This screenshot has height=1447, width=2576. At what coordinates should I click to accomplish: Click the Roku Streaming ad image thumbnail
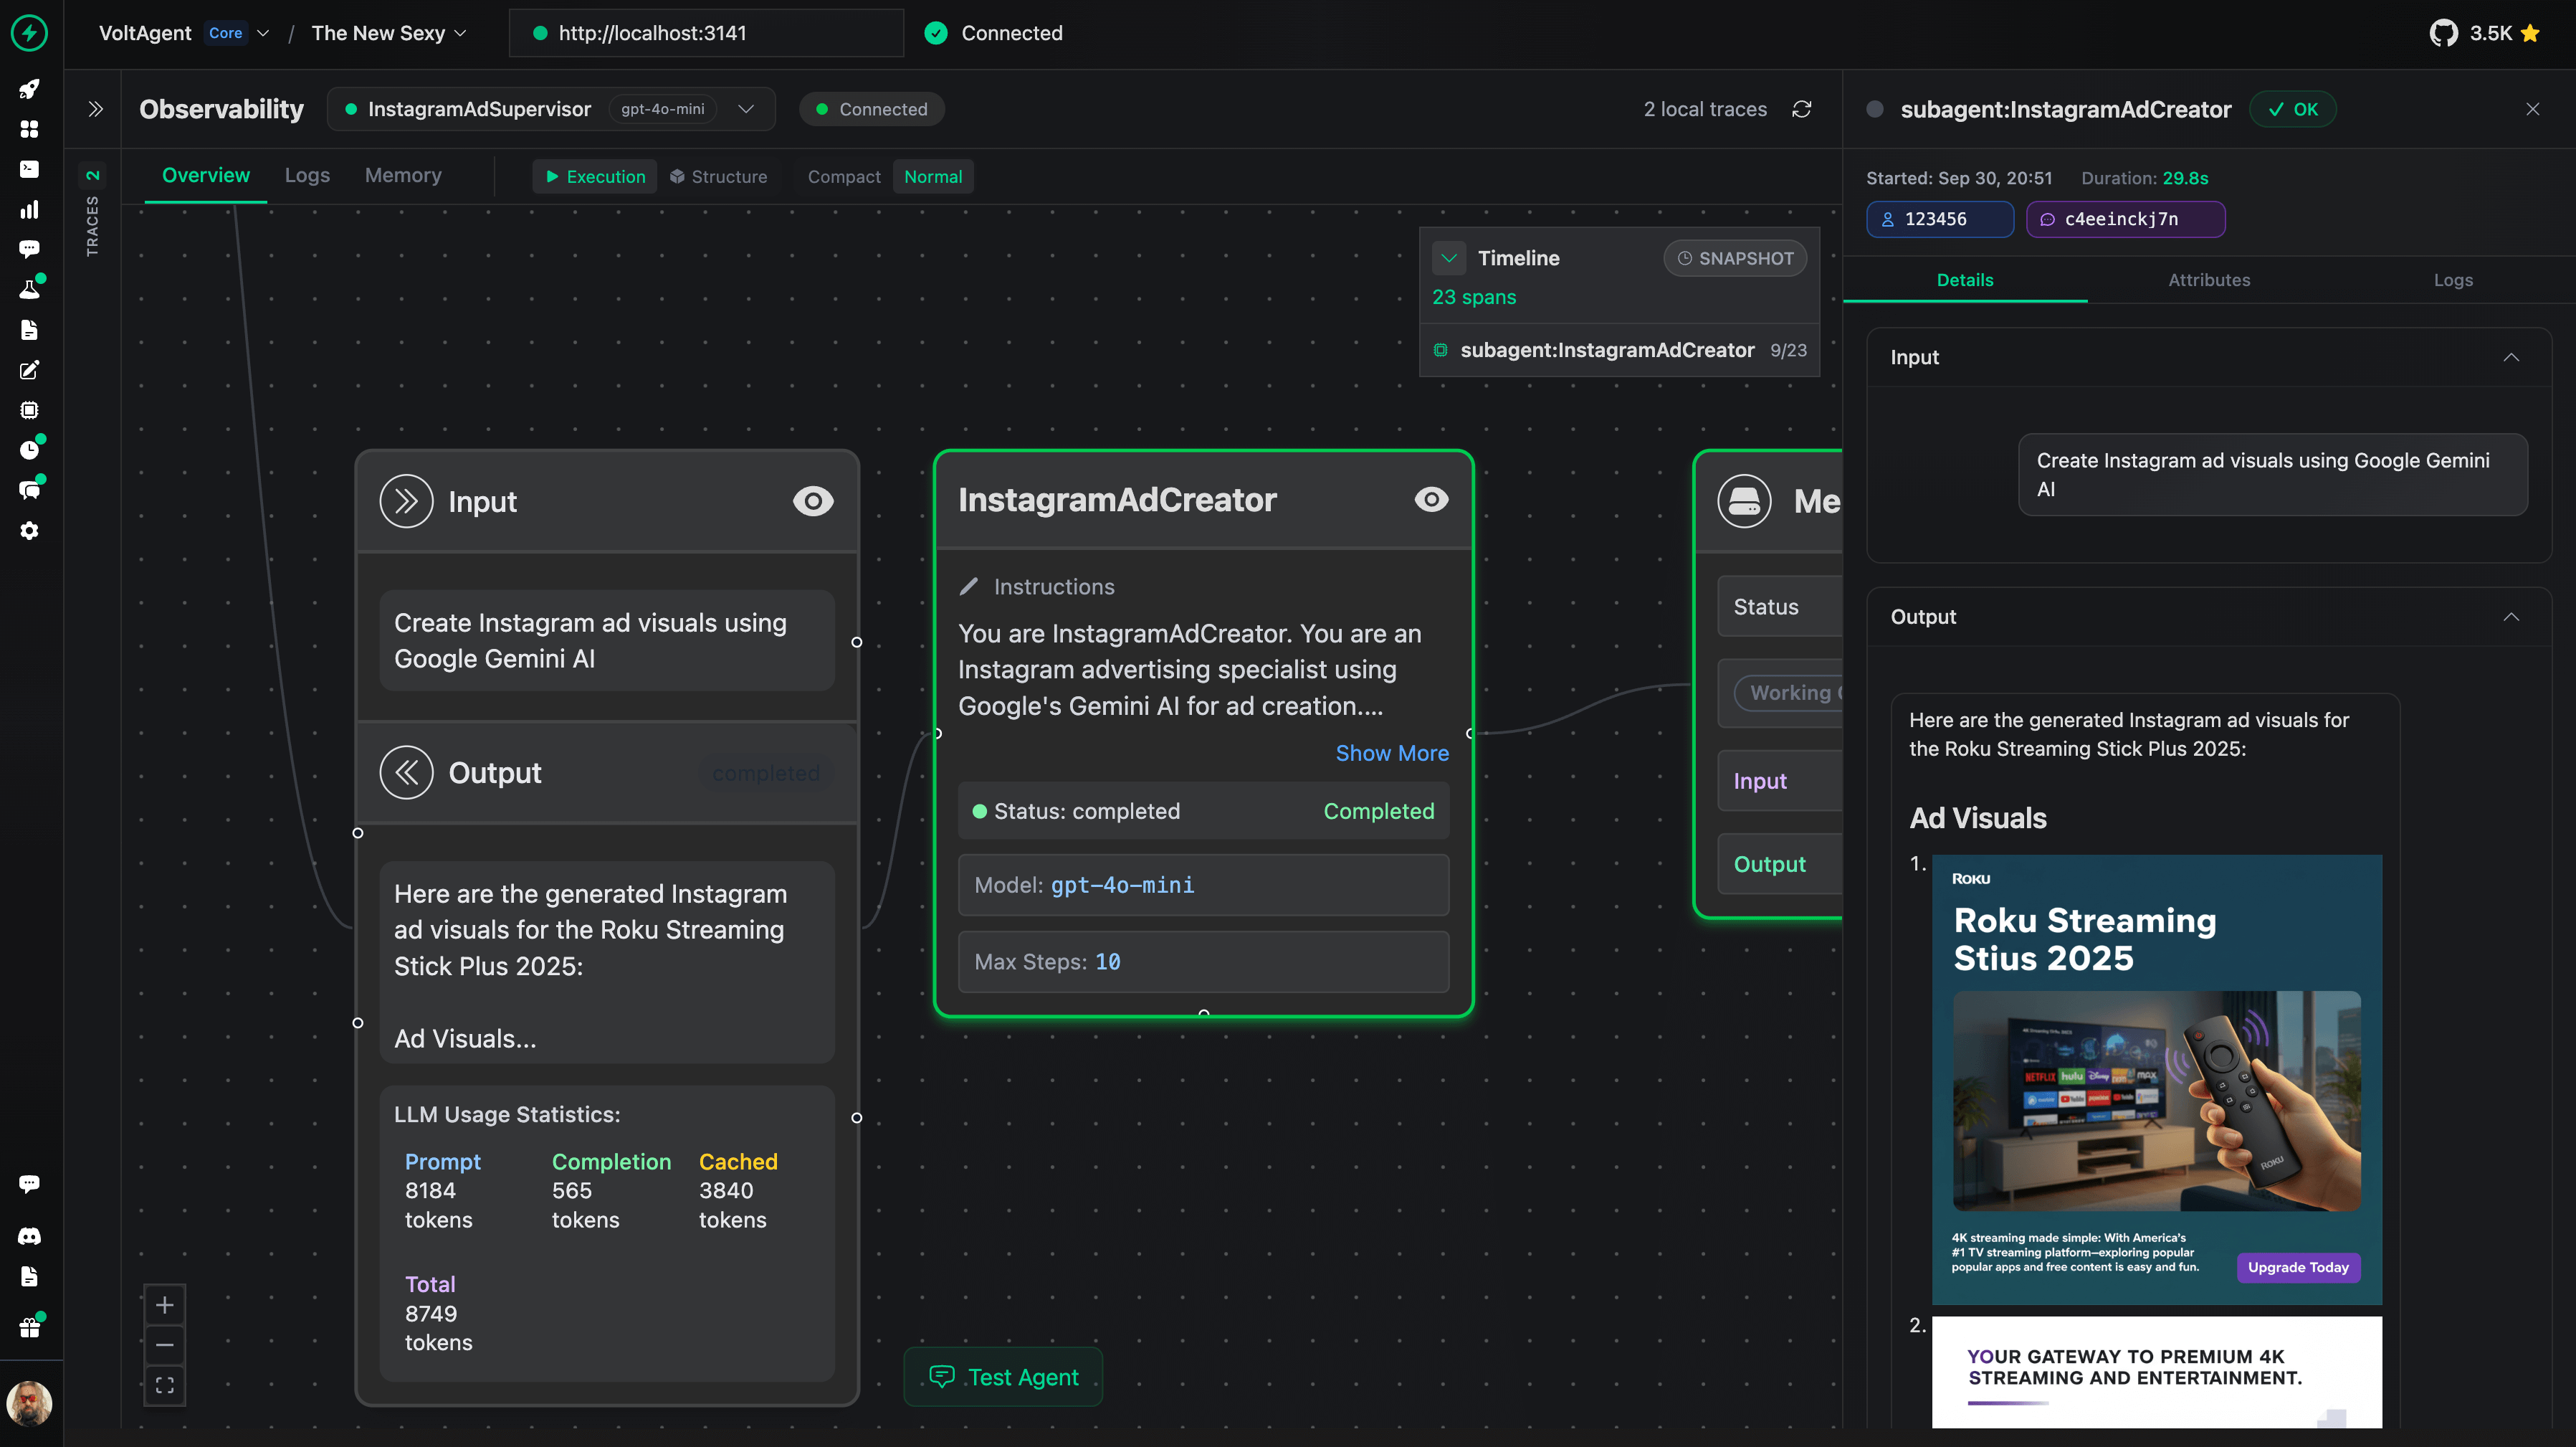click(x=2157, y=1078)
